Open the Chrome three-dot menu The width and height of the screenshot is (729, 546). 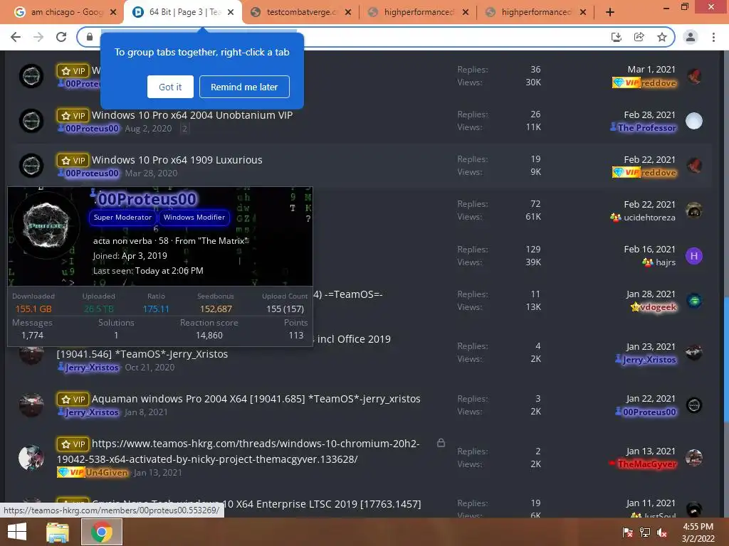(x=713, y=37)
